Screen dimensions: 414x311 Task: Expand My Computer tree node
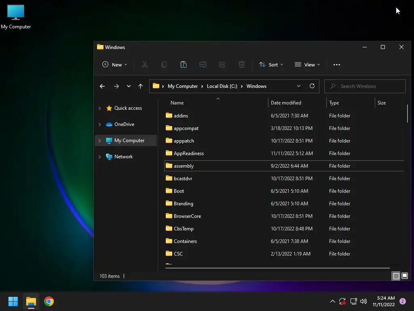(x=100, y=141)
